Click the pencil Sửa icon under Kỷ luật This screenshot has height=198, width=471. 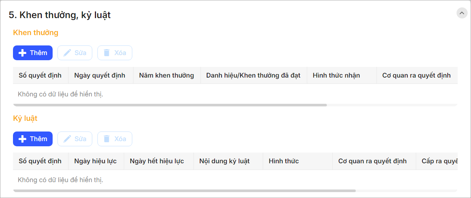click(67, 139)
